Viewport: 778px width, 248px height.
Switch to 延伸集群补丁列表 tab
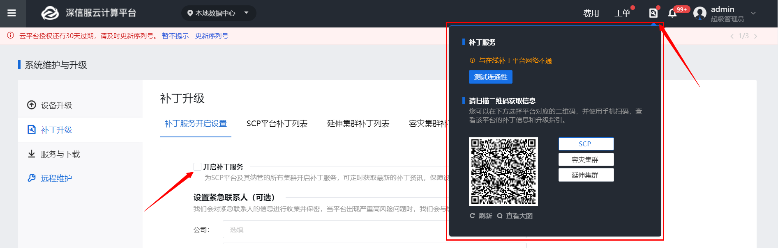click(x=358, y=124)
